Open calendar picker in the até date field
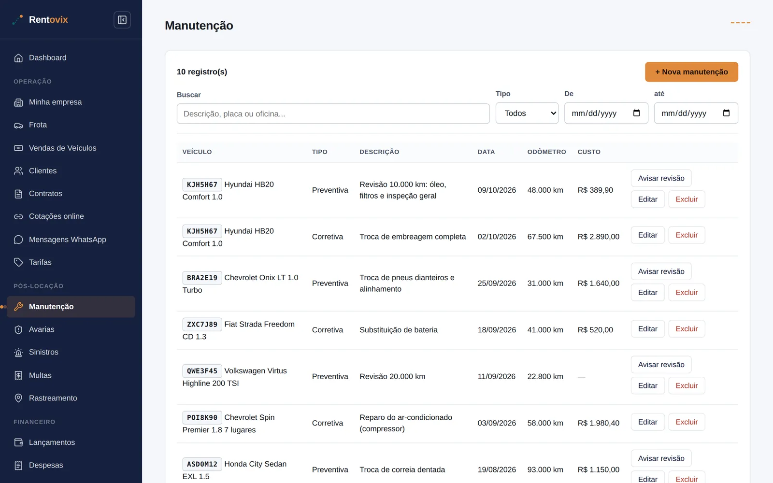This screenshot has height=483, width=773. coord(726,113)
